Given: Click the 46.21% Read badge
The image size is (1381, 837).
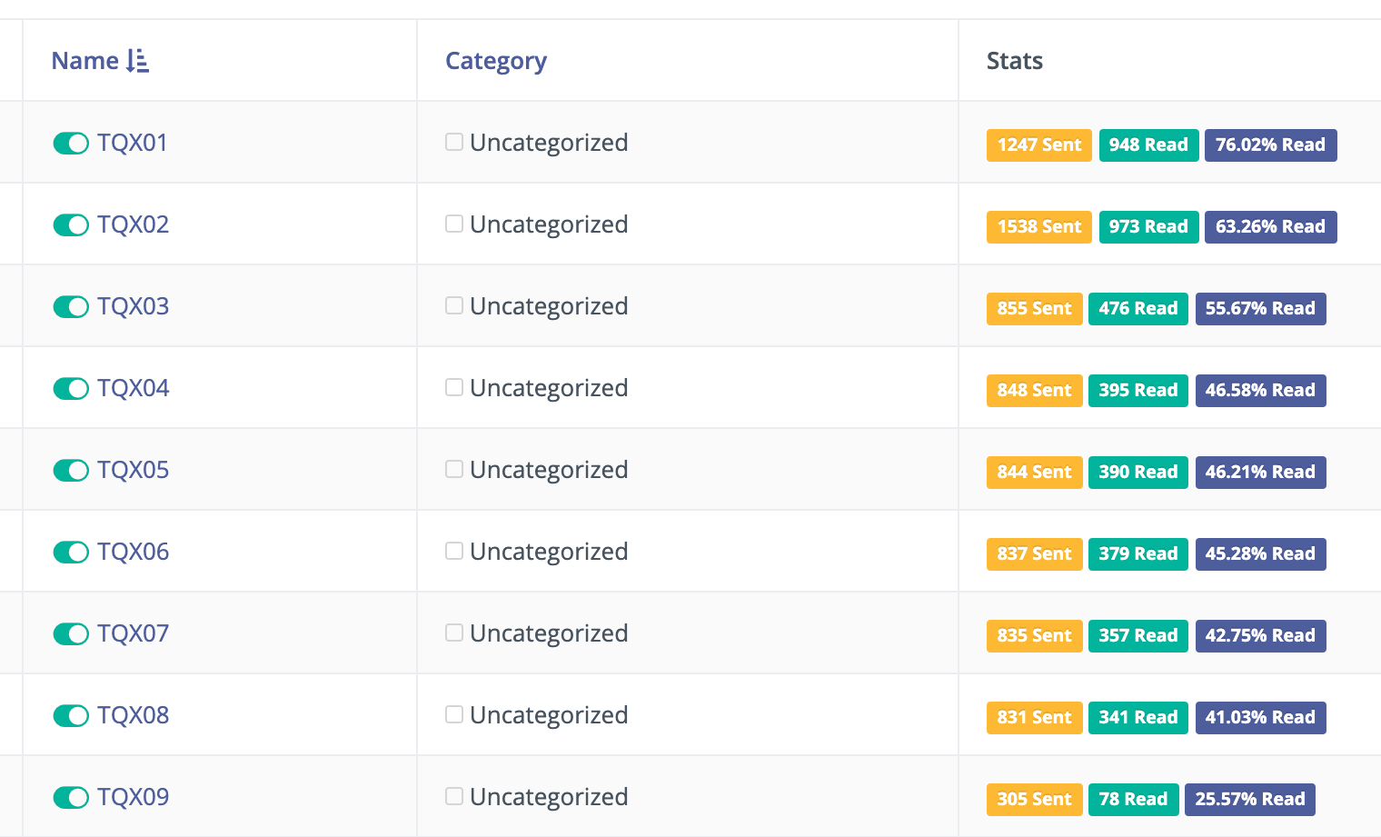Looking at the screenshot, I should click(1260, 473).
